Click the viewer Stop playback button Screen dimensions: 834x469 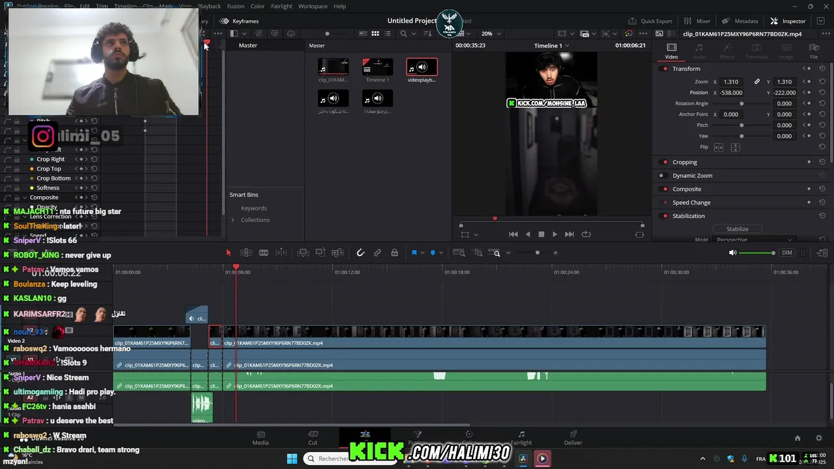click(x=541, y=234)
